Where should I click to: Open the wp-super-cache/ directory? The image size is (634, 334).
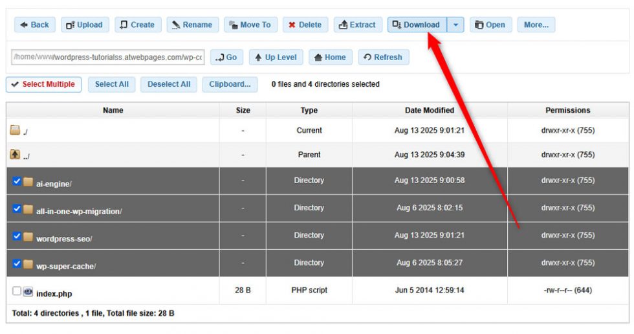click(x=66, y=267)
